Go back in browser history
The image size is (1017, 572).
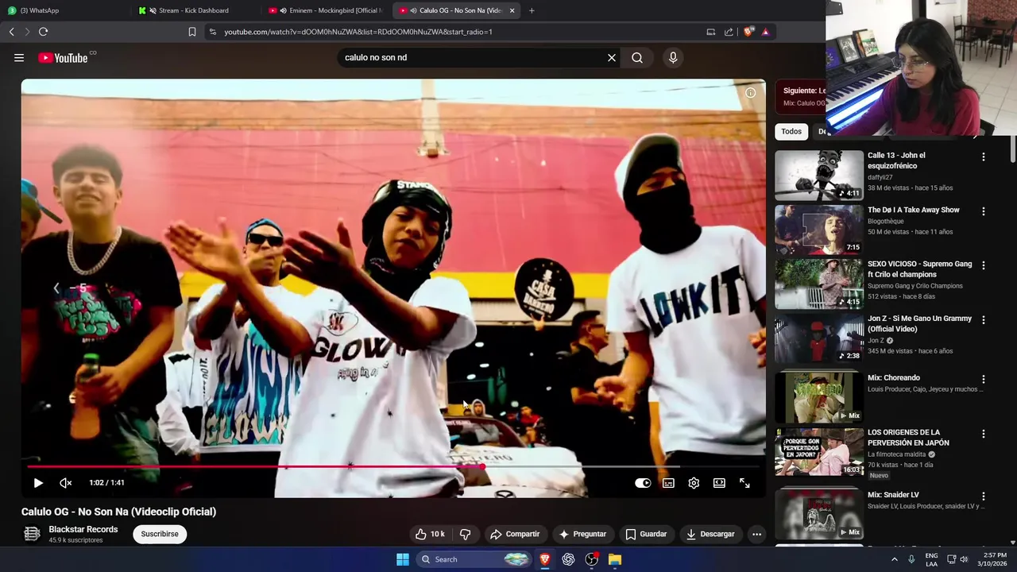[x=11, y=32]
